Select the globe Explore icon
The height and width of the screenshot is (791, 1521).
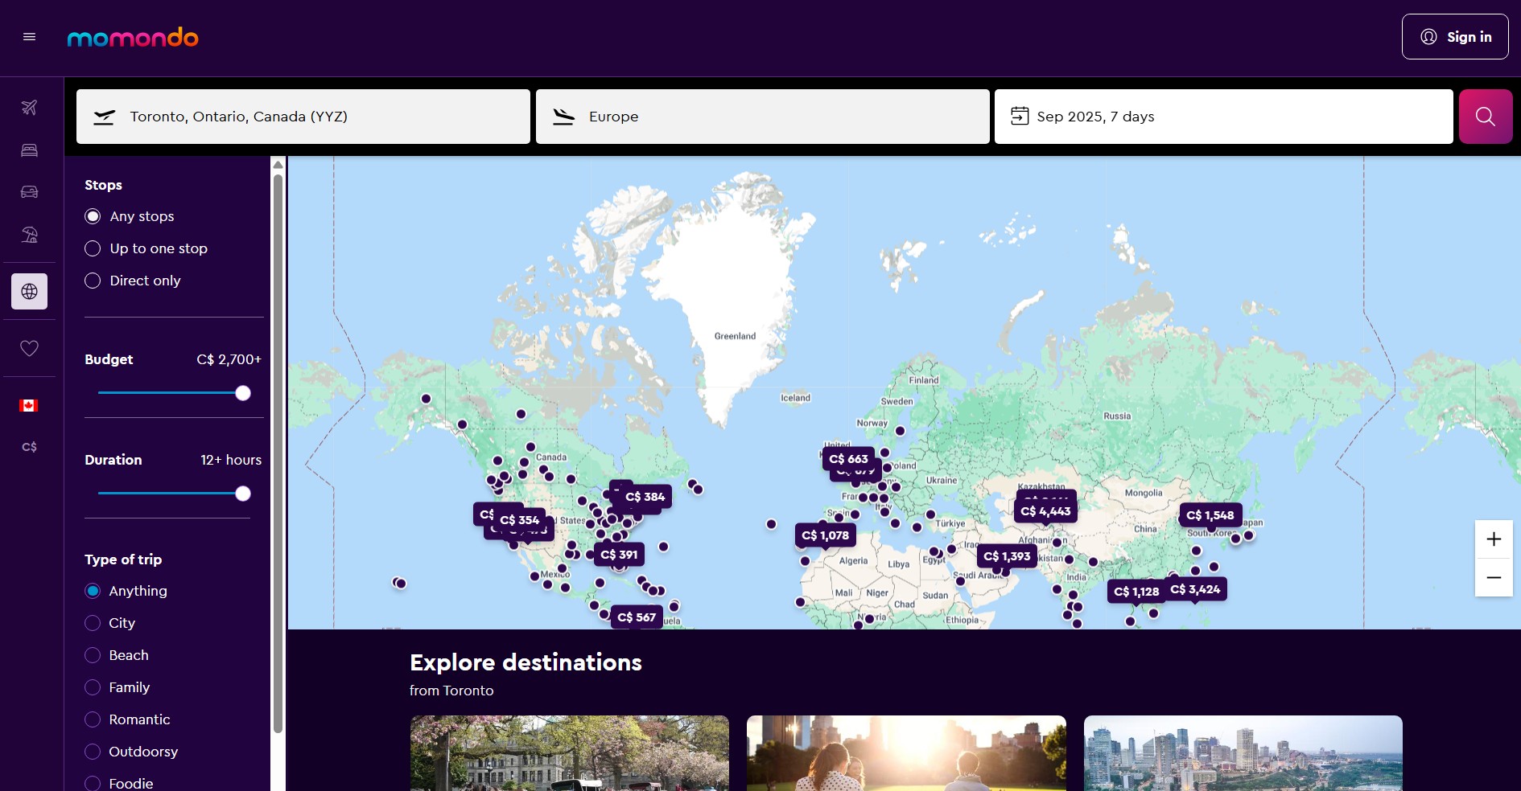coord(29,291)
